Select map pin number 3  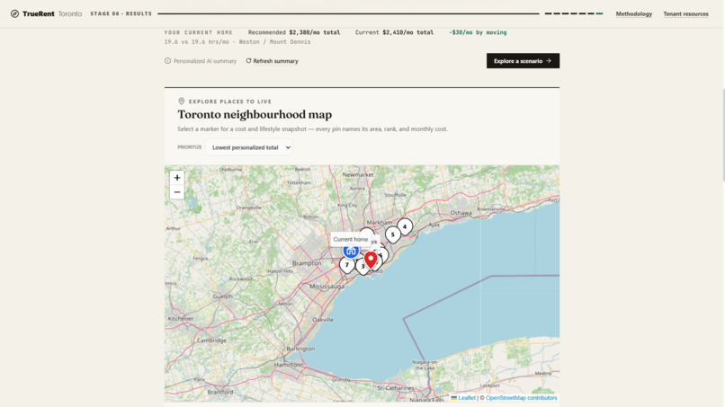click(x=363, y=267)
